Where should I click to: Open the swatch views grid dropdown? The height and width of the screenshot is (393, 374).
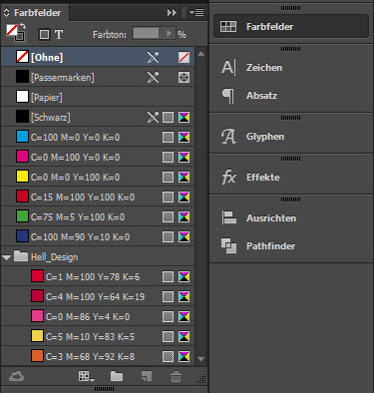pyautogui.click(x=87, y=376)
